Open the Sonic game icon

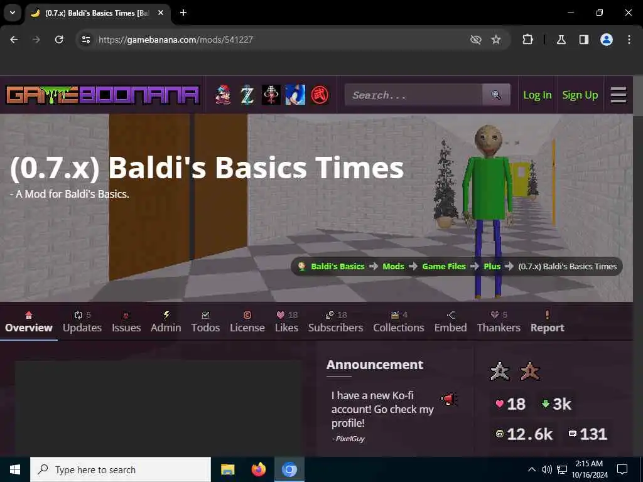(x=295, y=95)
